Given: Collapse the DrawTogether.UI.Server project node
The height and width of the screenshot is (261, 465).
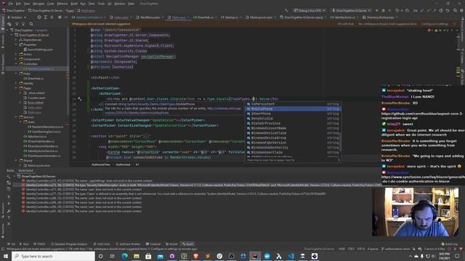Looking at the screenshot, I should (12, 35).
